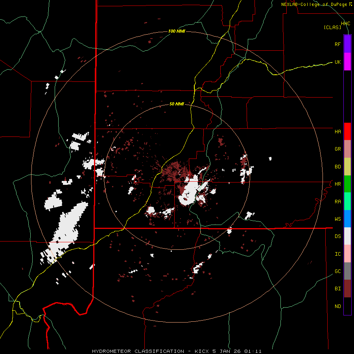The image size is (354, 354).
Task: Click the HR legend label
Action: 337,184
